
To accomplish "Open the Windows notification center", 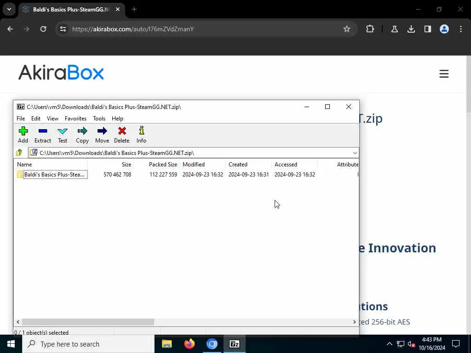I will coord(456,344).
